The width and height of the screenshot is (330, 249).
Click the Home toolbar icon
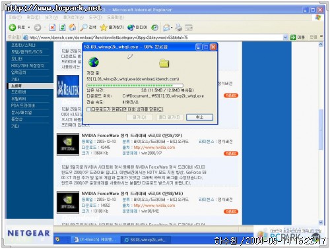pyautogui.click(x=73, y=28)
